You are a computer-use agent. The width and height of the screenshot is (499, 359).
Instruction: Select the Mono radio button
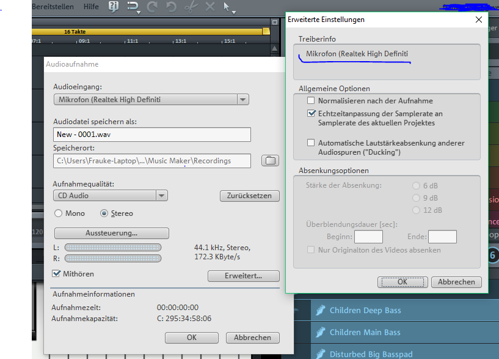(x=58, y=213)
